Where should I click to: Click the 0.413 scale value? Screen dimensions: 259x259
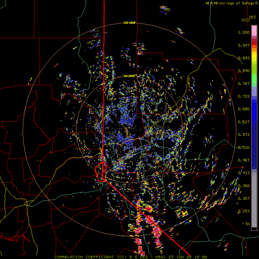point(244,173)
